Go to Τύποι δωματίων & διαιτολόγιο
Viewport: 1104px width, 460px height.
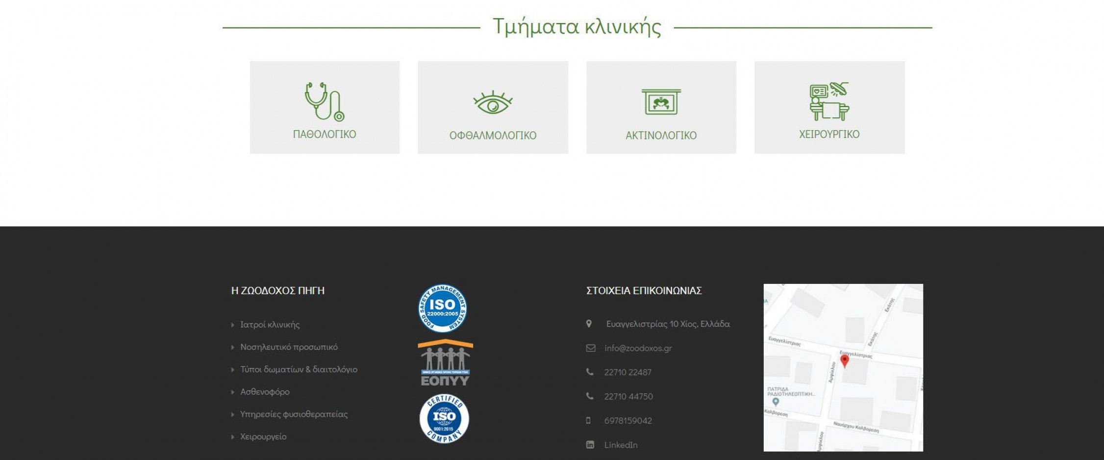[x=299, y=369]
